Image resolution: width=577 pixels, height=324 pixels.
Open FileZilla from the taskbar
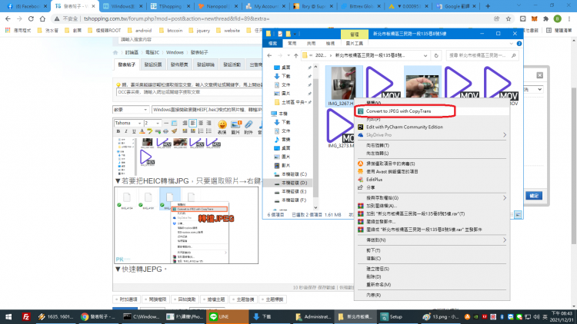[25, 316]
